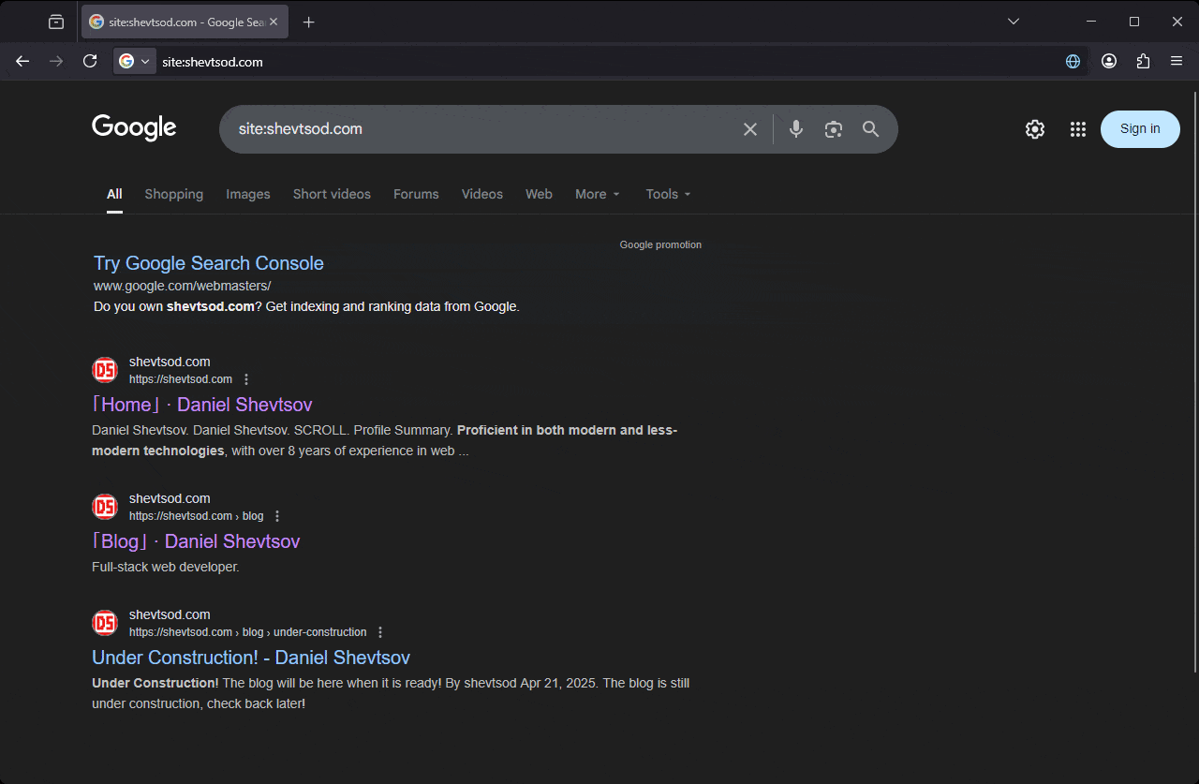The width and height of the screenshot is (1199, 784).
Task: Open the tab list dropdown arrow
Action: click(1014, 22)
